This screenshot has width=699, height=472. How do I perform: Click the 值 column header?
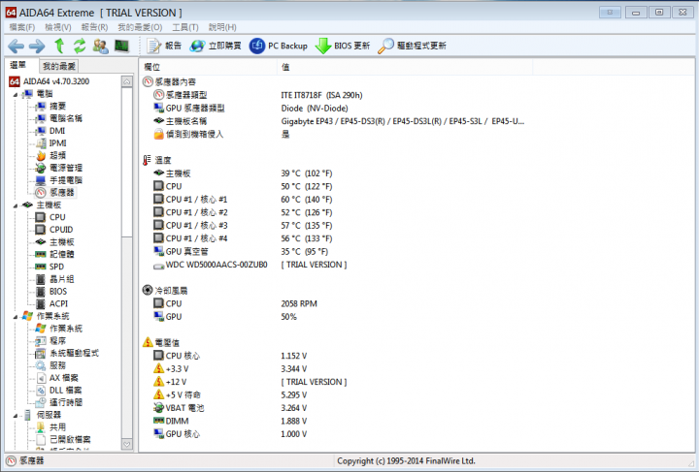[405, 67]
